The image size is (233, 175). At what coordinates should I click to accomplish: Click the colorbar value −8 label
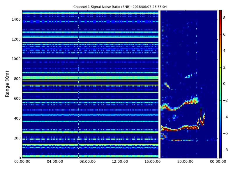(225, 150)
